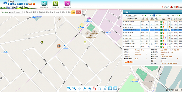Viewport: 182px width, 92px height.
Task: Open the 使用說明 help question-mark icon
Action: tap(163, 7)
